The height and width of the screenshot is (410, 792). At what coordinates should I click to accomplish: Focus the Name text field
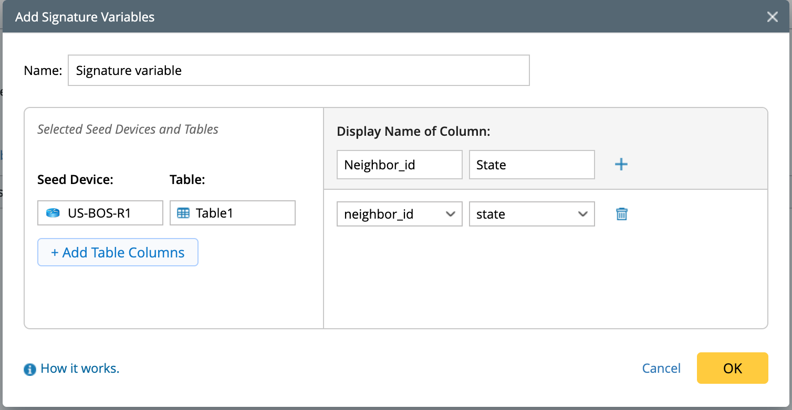[x=298, y=70]
